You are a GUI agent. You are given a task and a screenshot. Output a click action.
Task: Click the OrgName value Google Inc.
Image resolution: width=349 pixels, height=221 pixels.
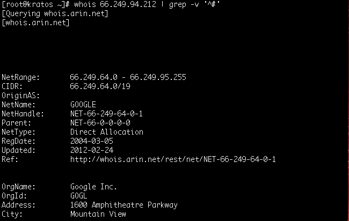click(x=93, y=187)
